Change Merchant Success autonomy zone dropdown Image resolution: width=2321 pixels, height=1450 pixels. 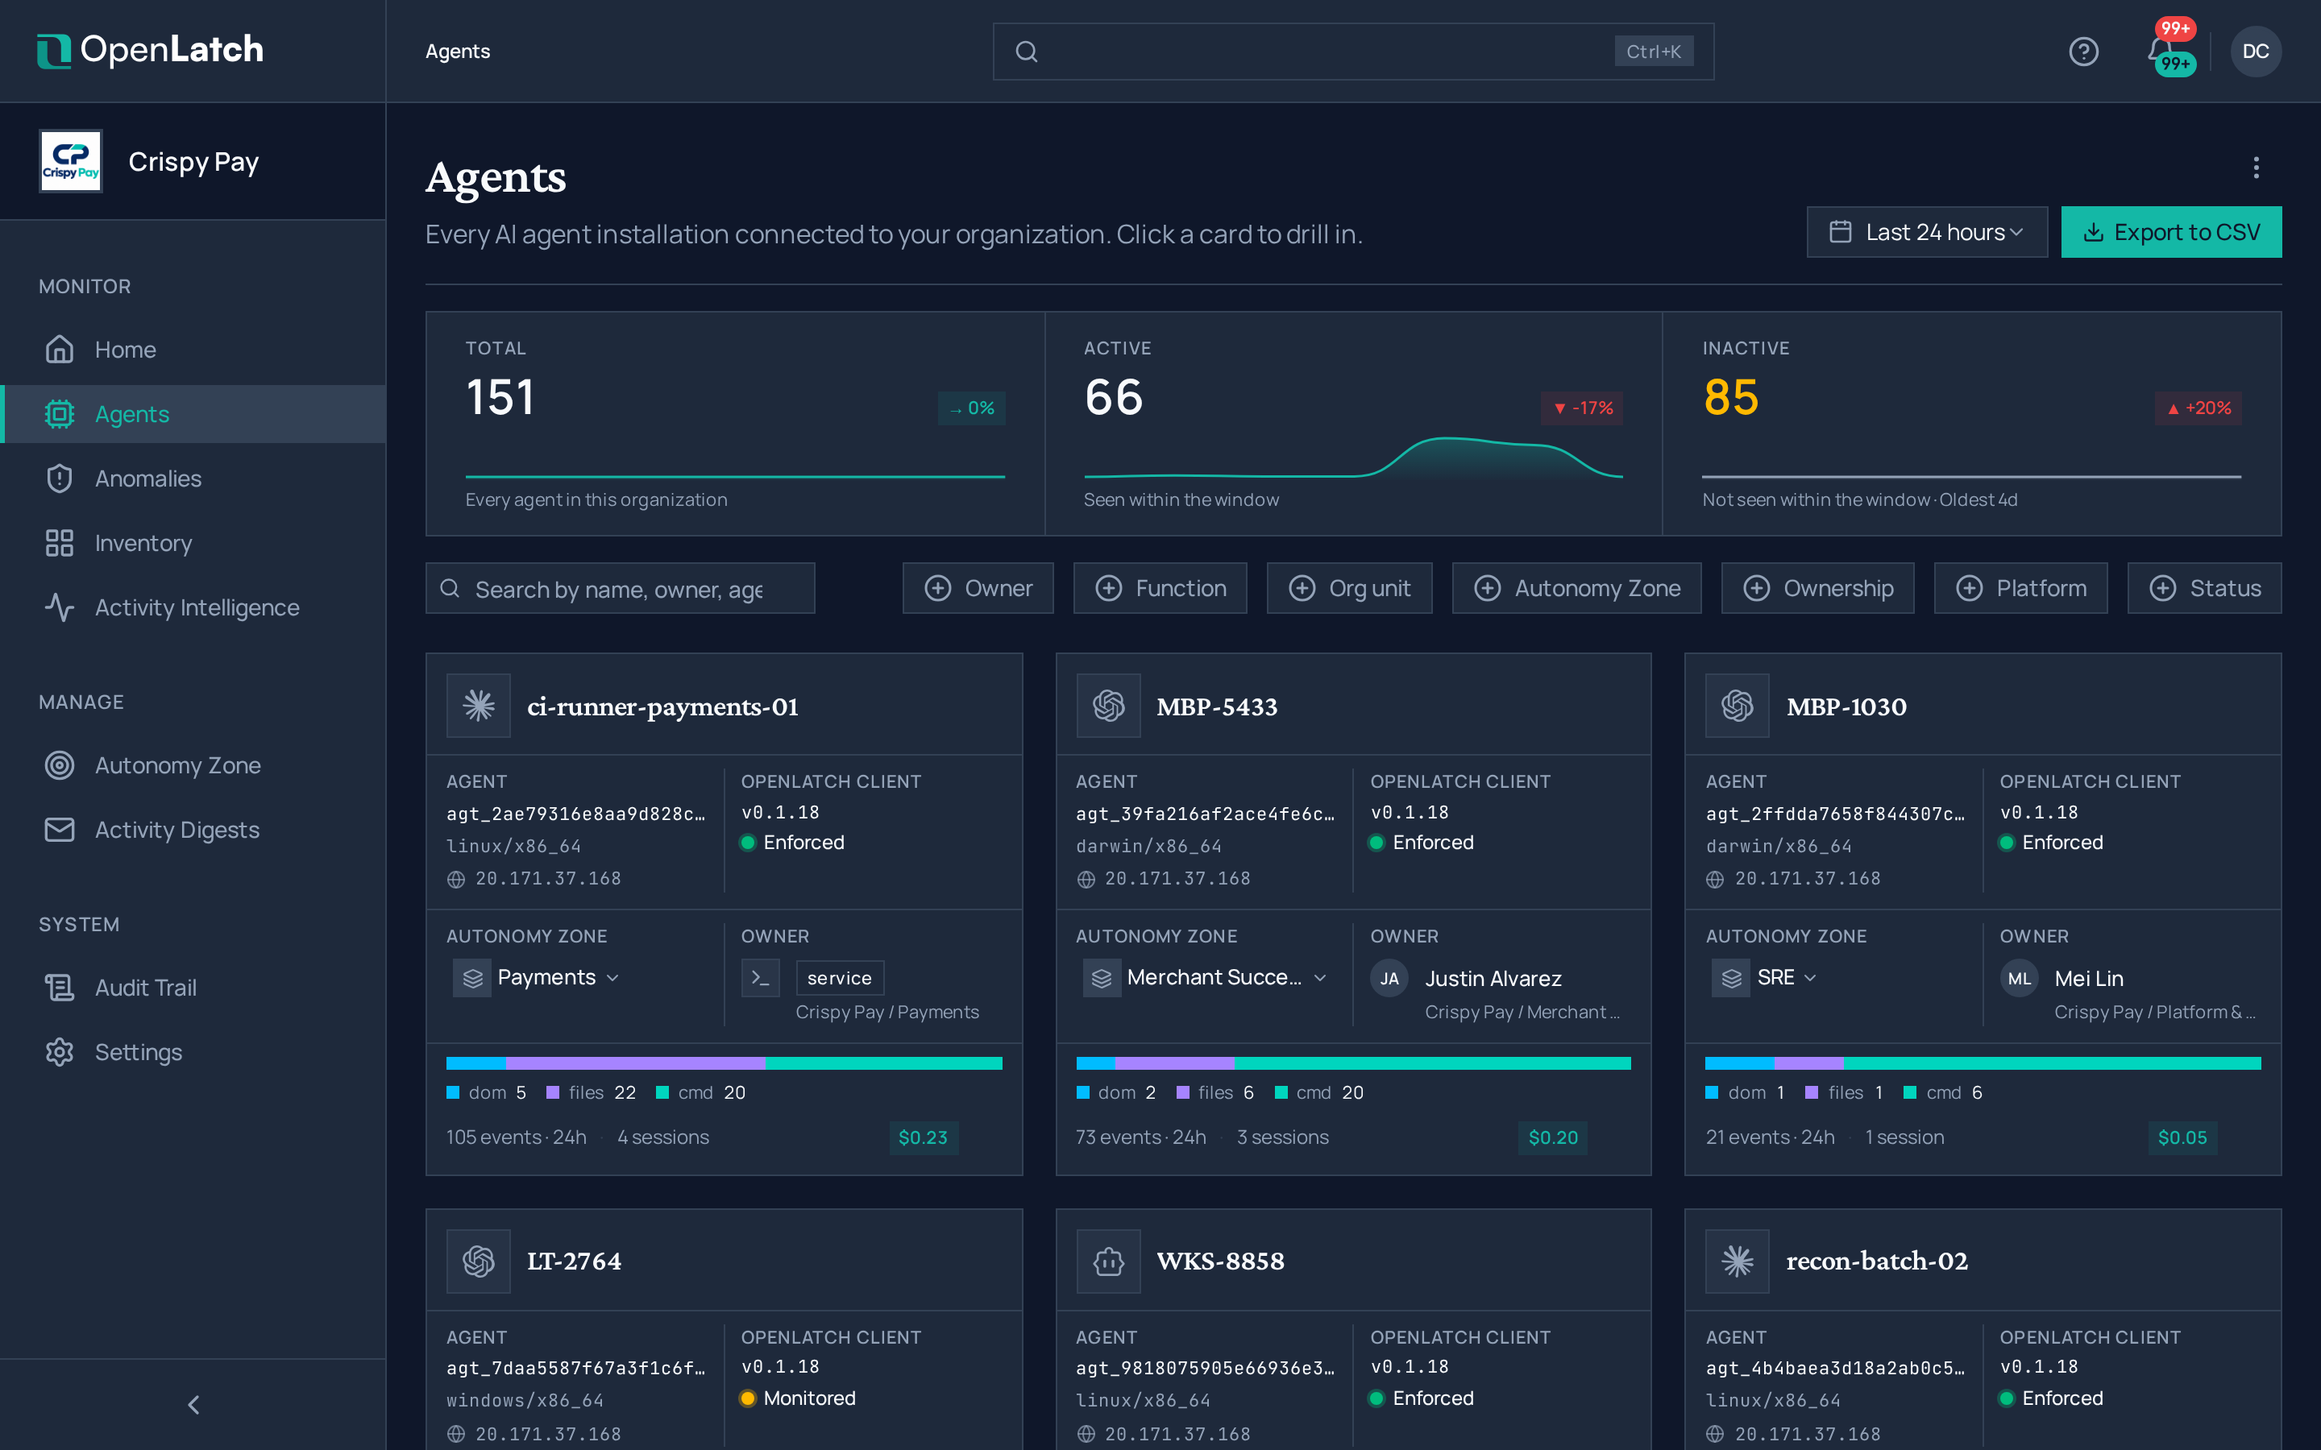click(x=1206, y=977)
